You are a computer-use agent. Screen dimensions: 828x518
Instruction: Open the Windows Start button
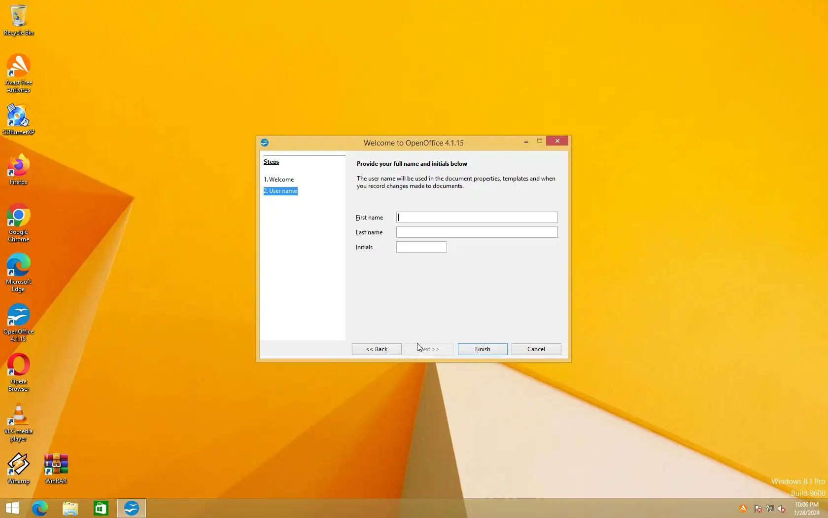(12, 508)
